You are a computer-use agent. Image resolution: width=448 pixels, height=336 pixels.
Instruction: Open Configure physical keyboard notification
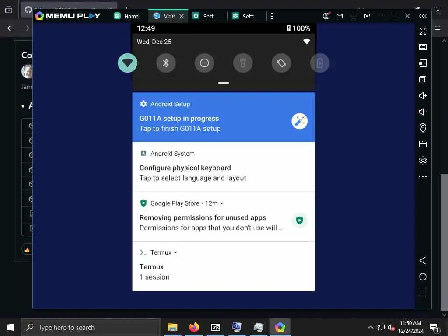coord(224,167)
